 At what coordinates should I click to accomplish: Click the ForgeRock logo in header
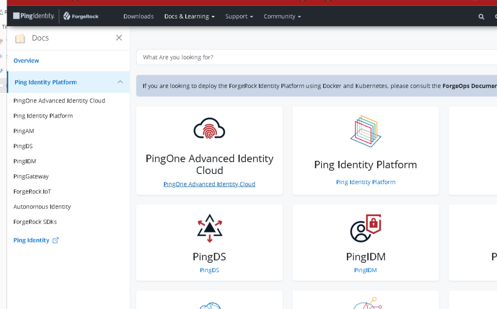tap(81, 16)
